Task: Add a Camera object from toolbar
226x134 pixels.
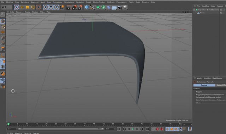Action: [x=119, y=7]
